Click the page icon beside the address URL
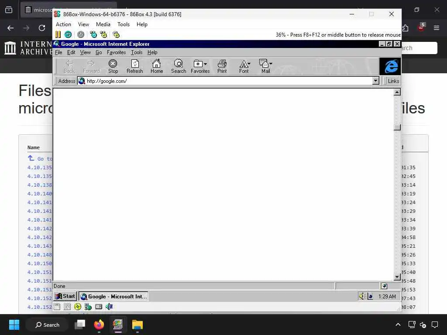Viewport: 447px width, 335px height. tap(82, 81)
